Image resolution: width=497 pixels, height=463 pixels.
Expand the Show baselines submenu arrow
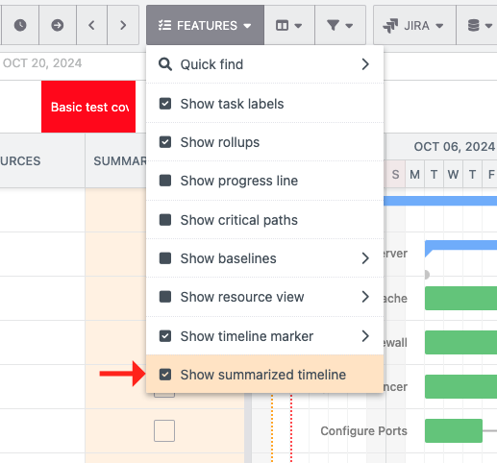tap(365, 258)
